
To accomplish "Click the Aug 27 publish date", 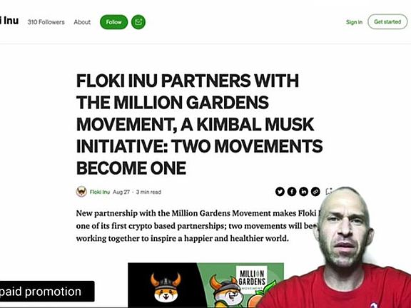I will [121, 192].
